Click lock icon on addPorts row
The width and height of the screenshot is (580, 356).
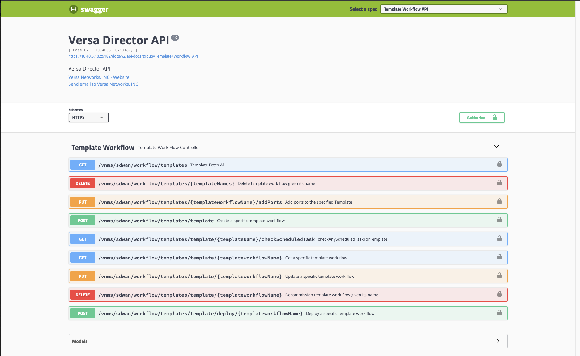click(499, 201)
